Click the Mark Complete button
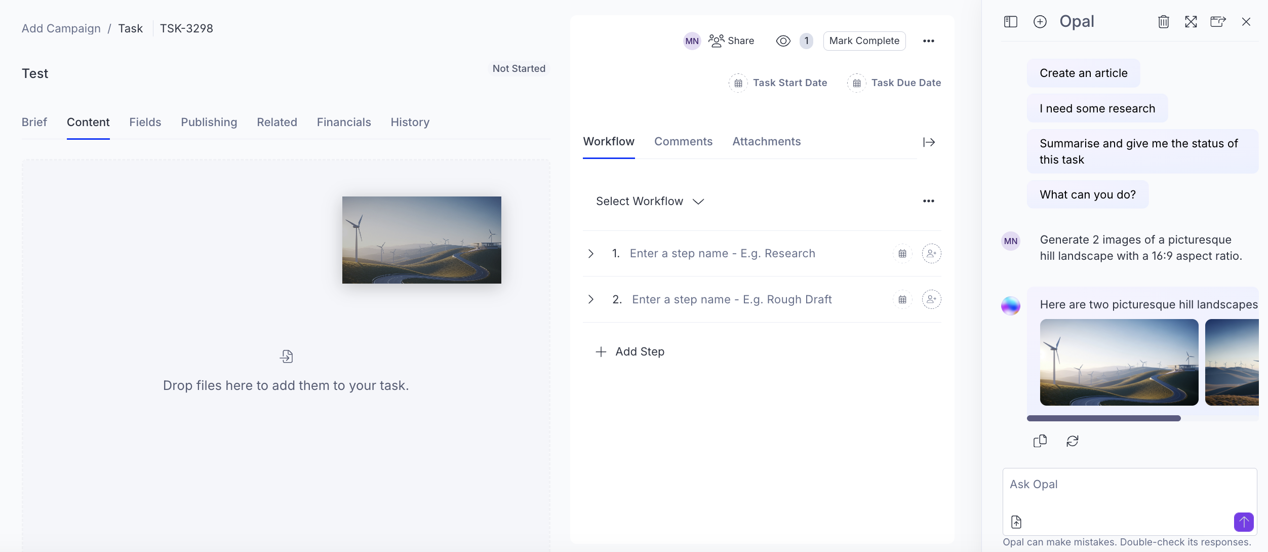This screenshot has width=1268, height=552. tap(864, 41)
